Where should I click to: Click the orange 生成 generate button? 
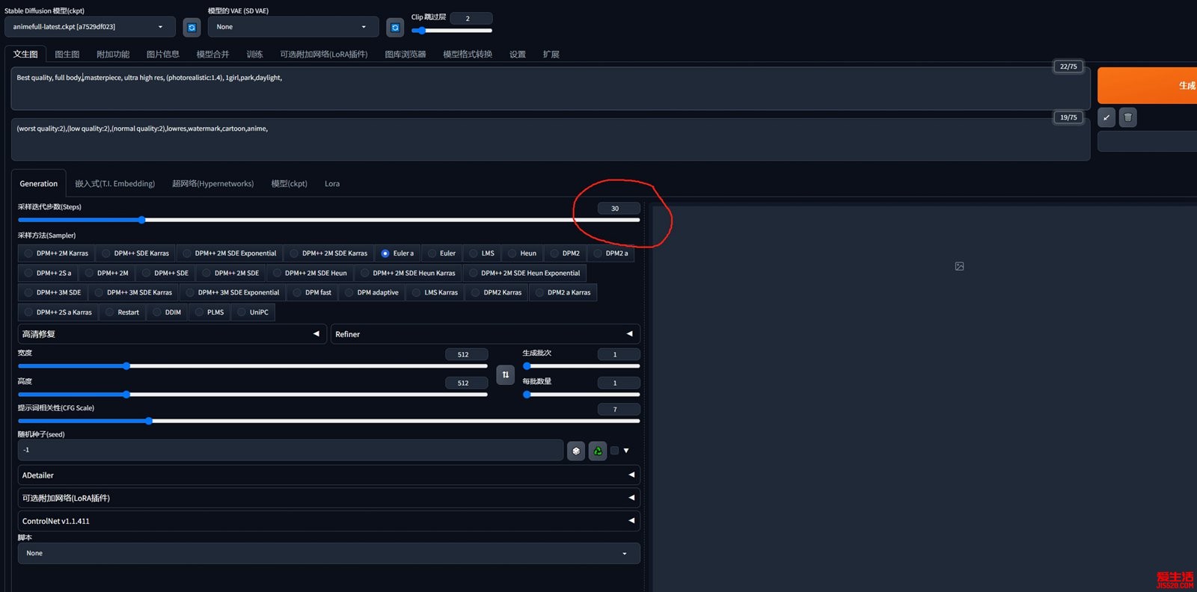coord(1147,85)
